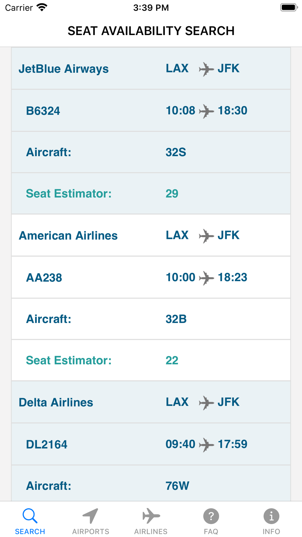Viewport: 302px width, 537px height.
Task: Open the Airlines tab plane icon
Action: (x=151, y=516)
